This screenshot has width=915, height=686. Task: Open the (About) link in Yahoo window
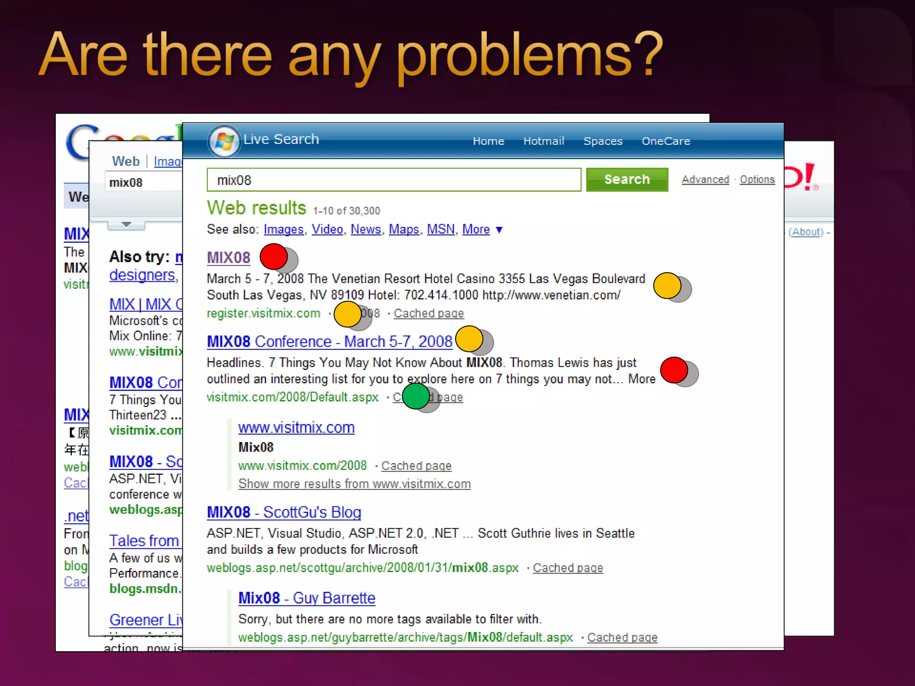pos(806,232)
